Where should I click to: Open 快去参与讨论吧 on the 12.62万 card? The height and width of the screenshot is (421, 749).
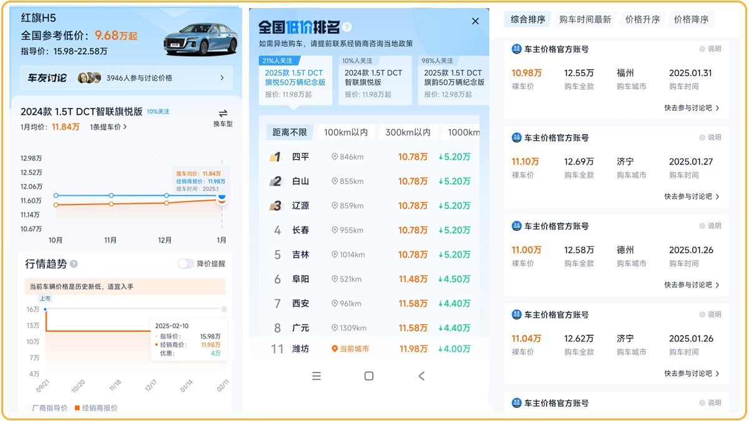(x=692, y=374)
